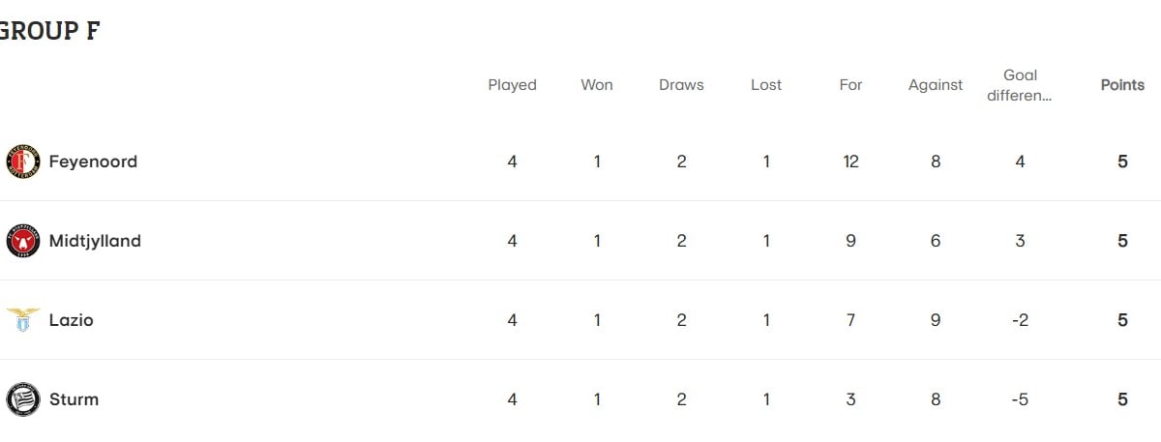Click the For goals column header
The image size is (1161, 442).
(850, 85)
